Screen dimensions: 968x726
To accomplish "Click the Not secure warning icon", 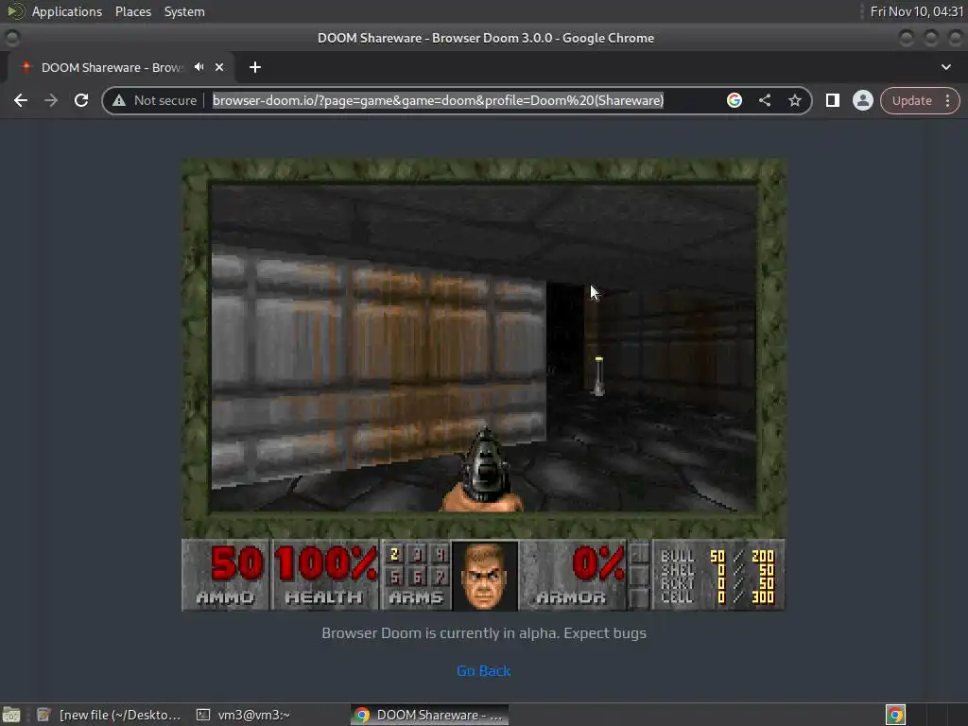I will 119,100.
